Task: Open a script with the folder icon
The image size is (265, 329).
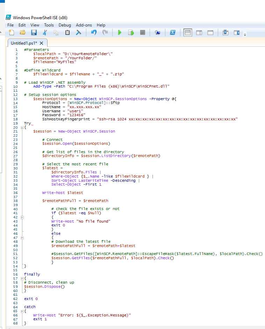Action: [22, 32]
